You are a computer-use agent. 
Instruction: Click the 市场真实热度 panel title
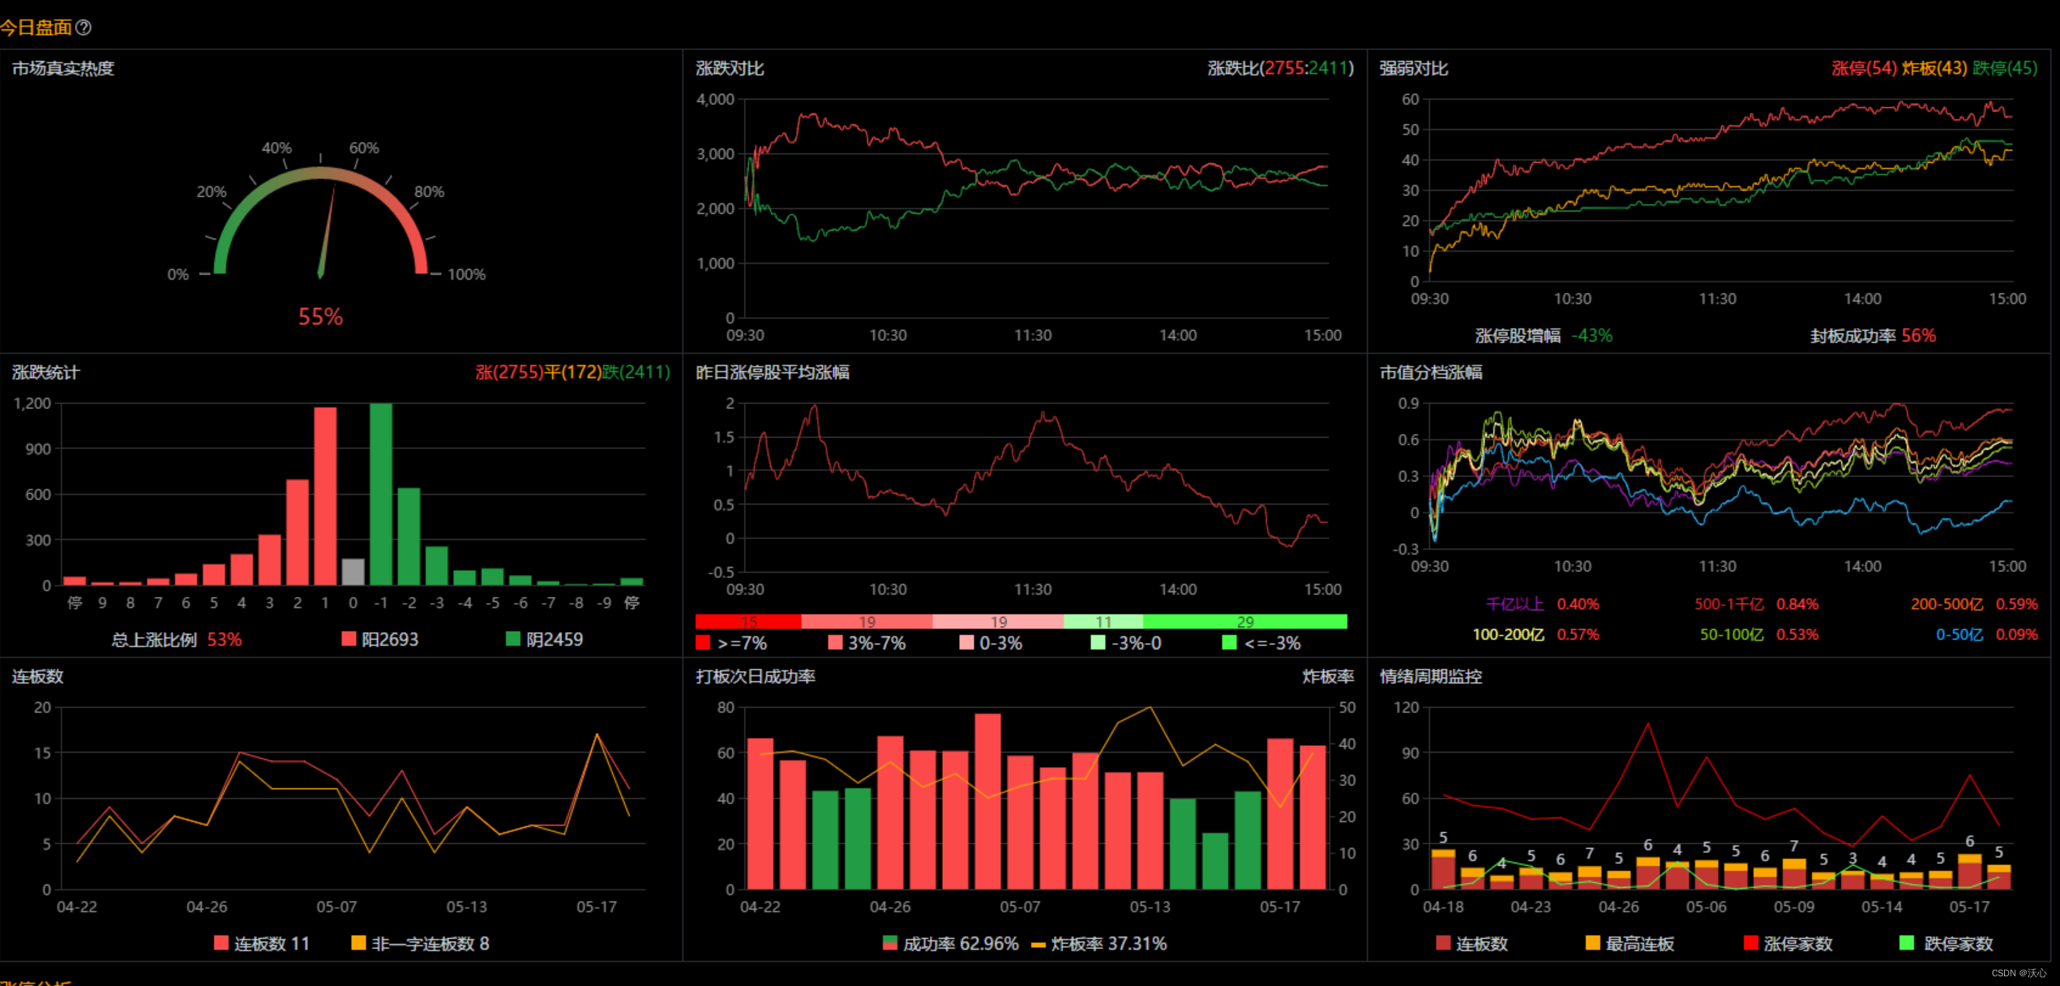(63, 68)
